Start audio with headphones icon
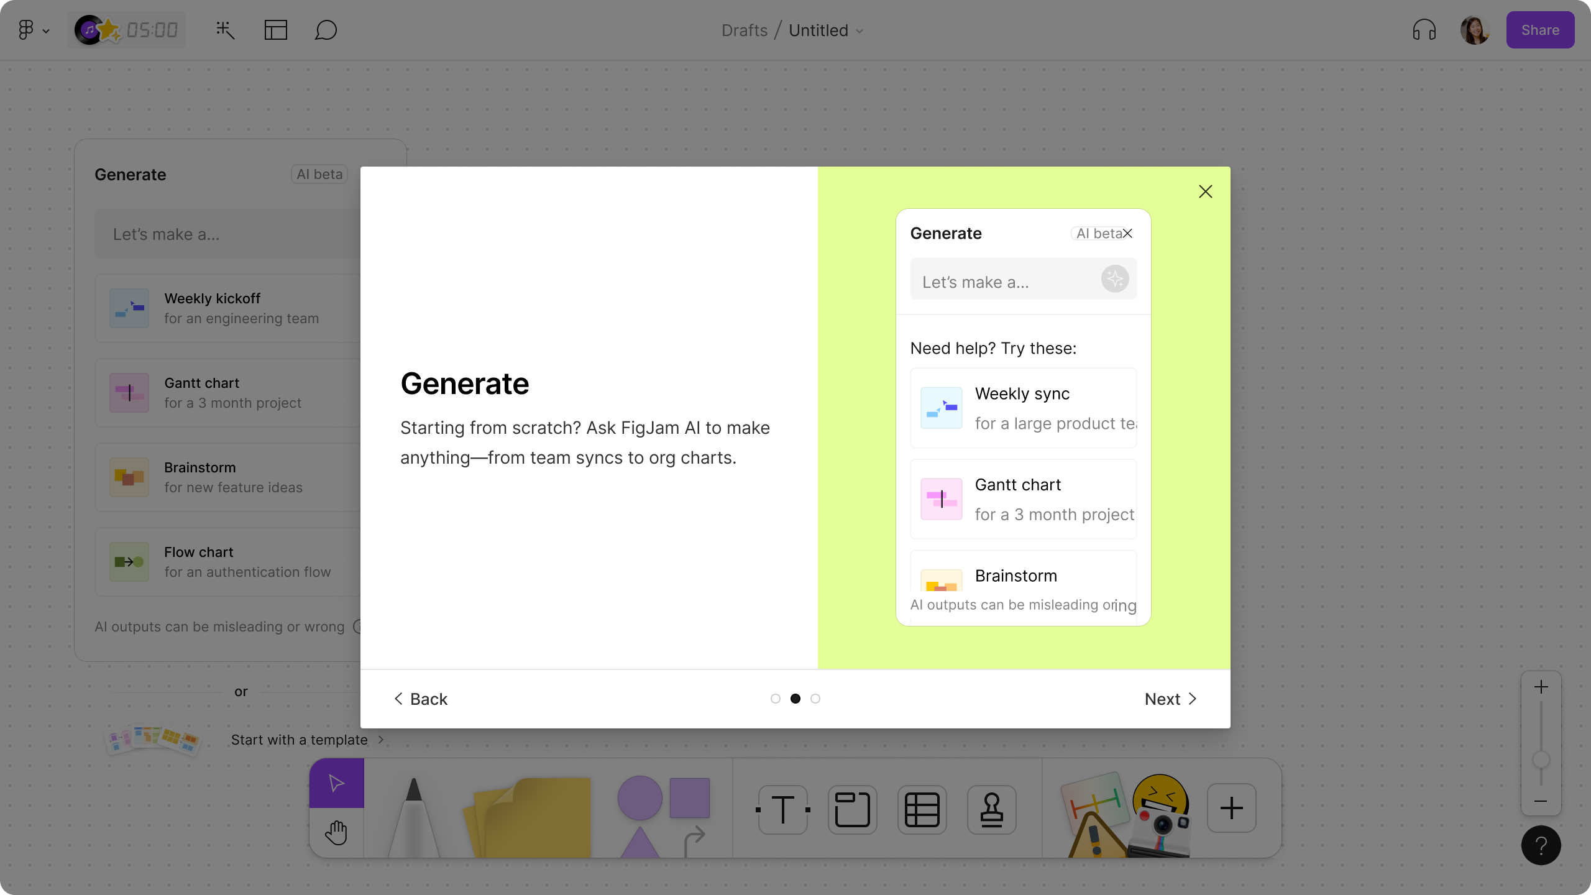This screenshot has height=895, width=1591. (1424, 30)
